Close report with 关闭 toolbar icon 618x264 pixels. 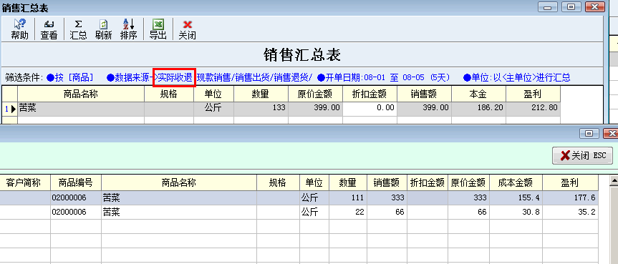(x=187, y=29)
